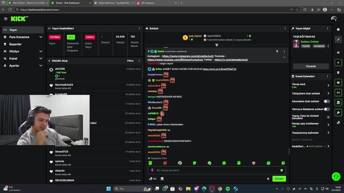
Task: Collapse the chat leaderboard with the arrow
Action: coord(217,45)
